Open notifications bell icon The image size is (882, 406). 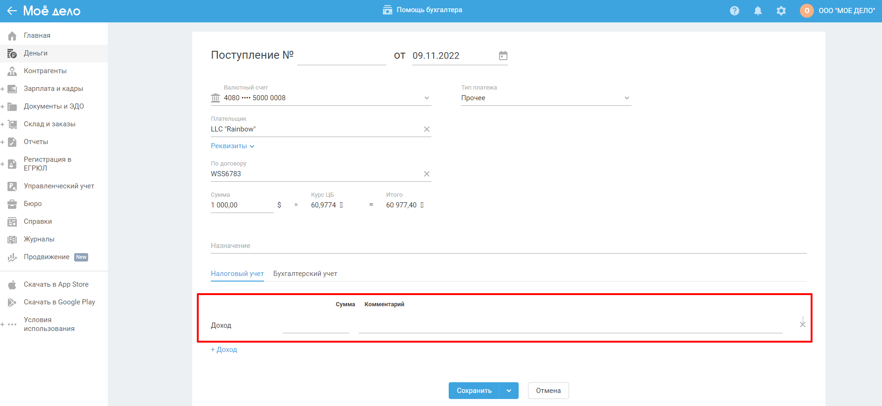pos(758,11)
